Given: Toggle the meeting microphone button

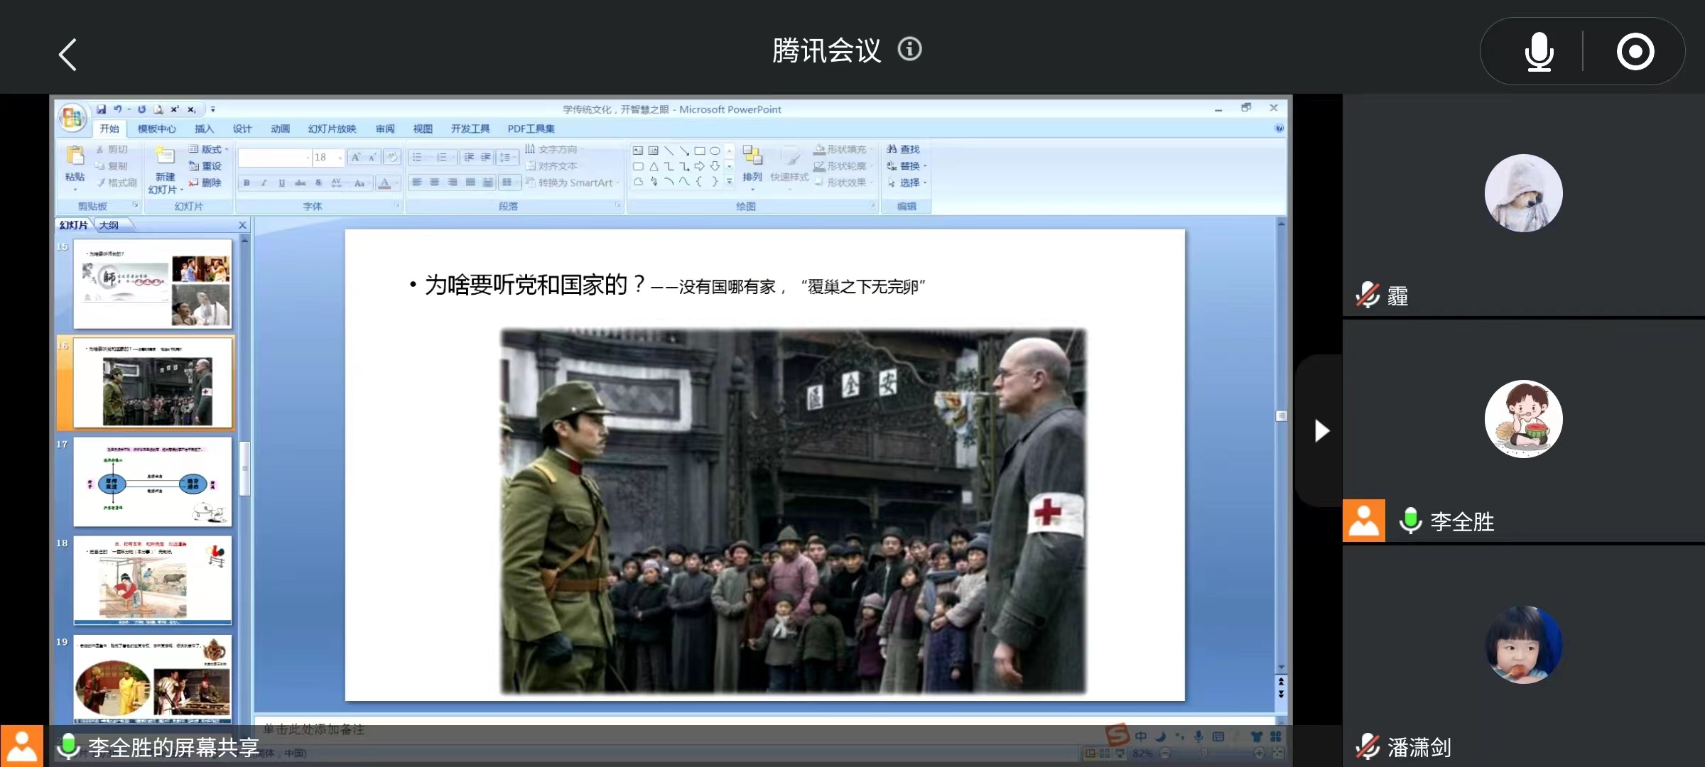Looking at the screenshot, I should click(x=1539, y=52).
